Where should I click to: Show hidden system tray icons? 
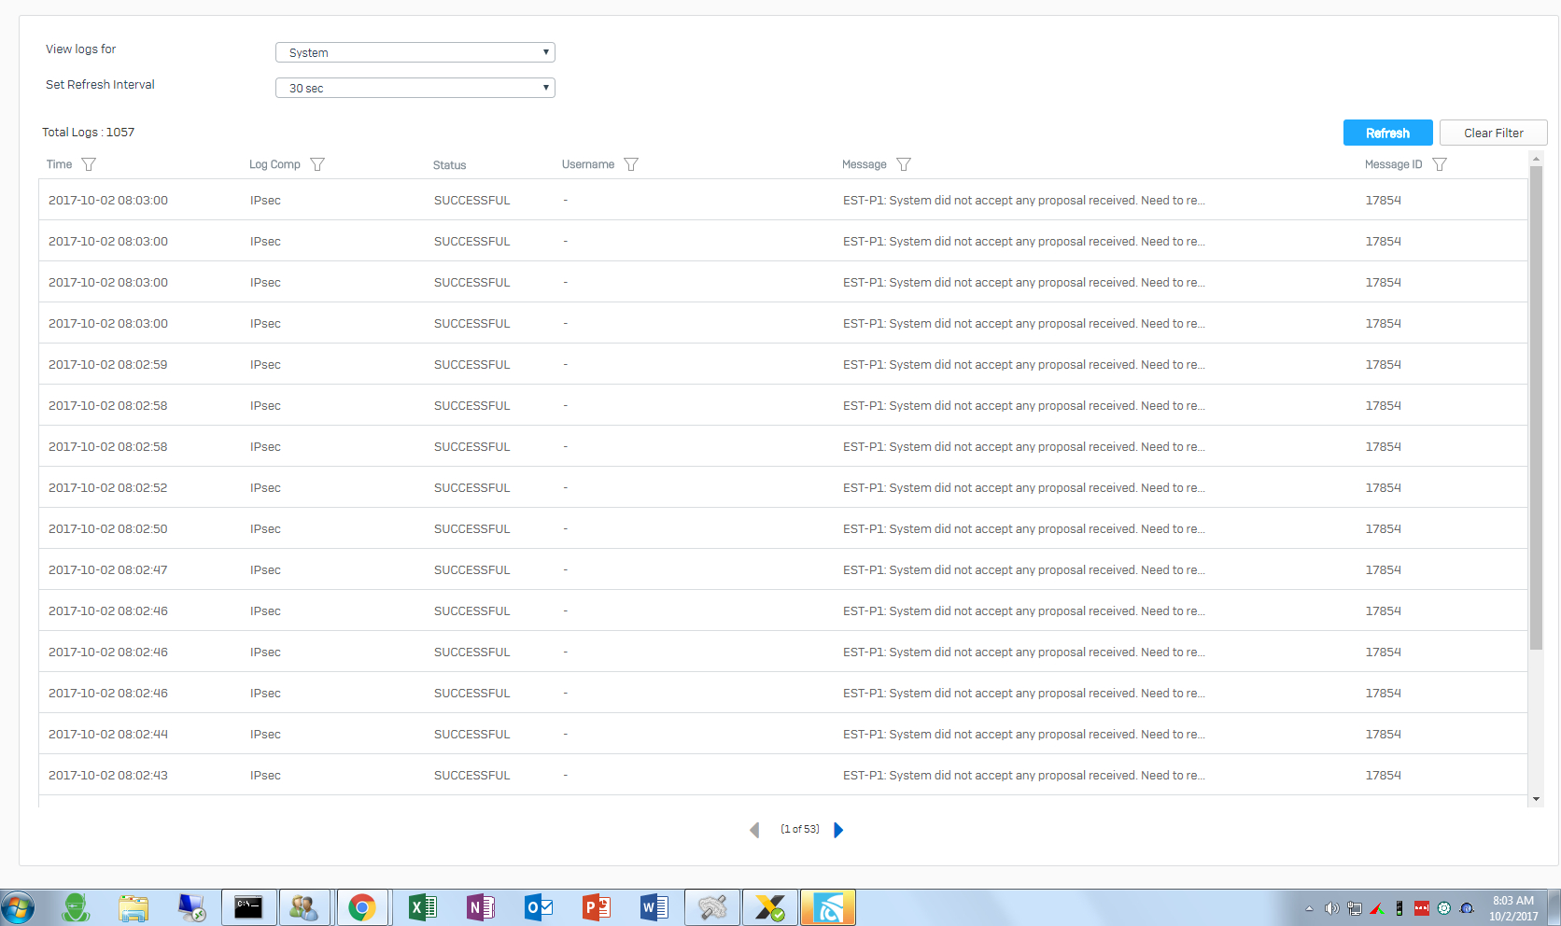(1309, 908)
